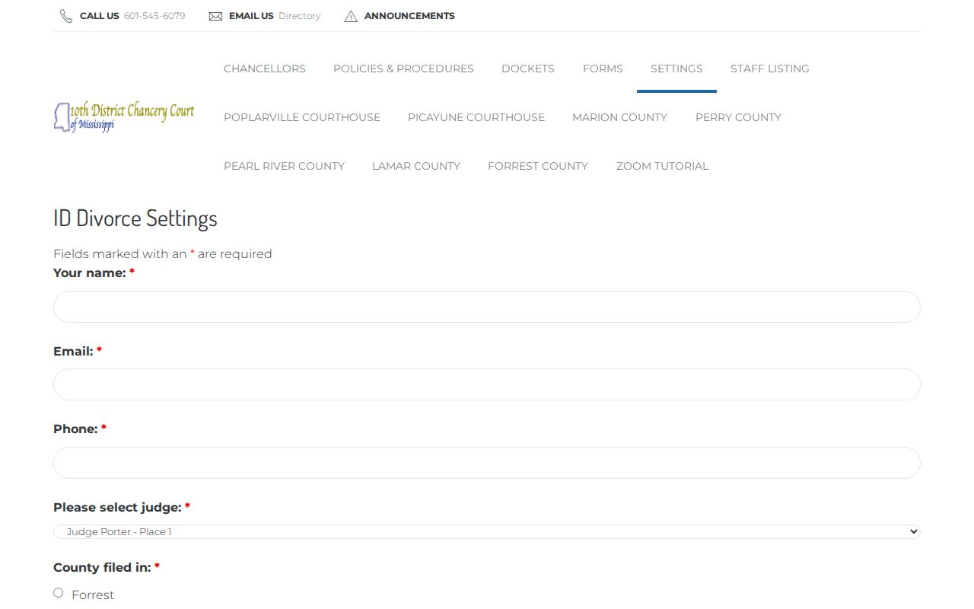Click the warning triangle Announcements icon
This screenshot has width=974, height=609.
coord(351,16)
